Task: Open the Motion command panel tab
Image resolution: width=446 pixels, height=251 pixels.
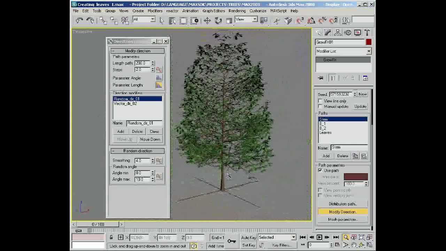Action: point(348,33)
